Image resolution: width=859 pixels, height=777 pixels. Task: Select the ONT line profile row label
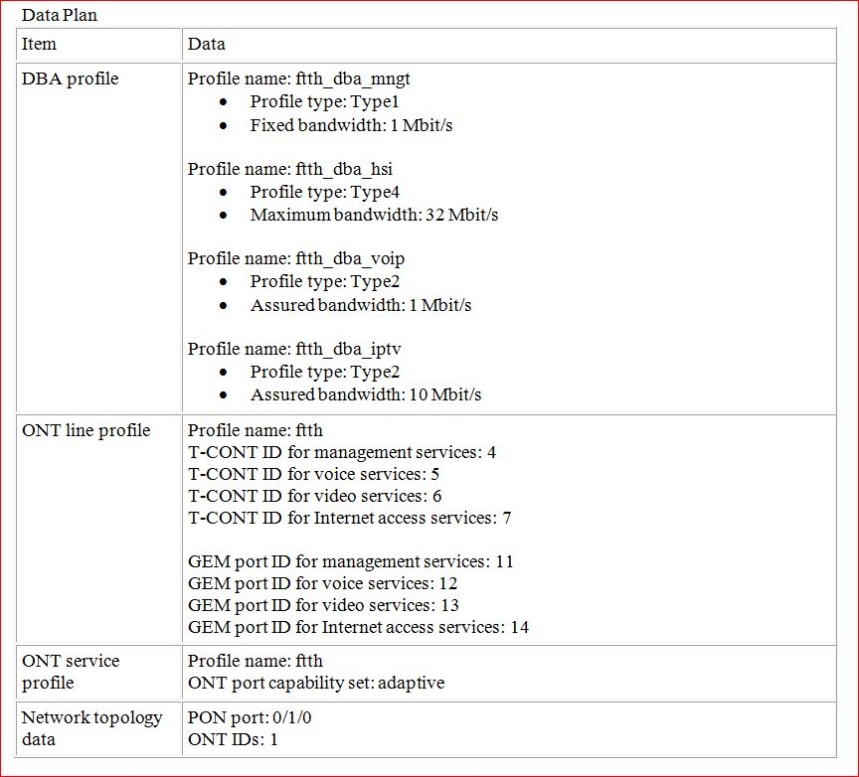pyautogui.click(x=72, y=429)
